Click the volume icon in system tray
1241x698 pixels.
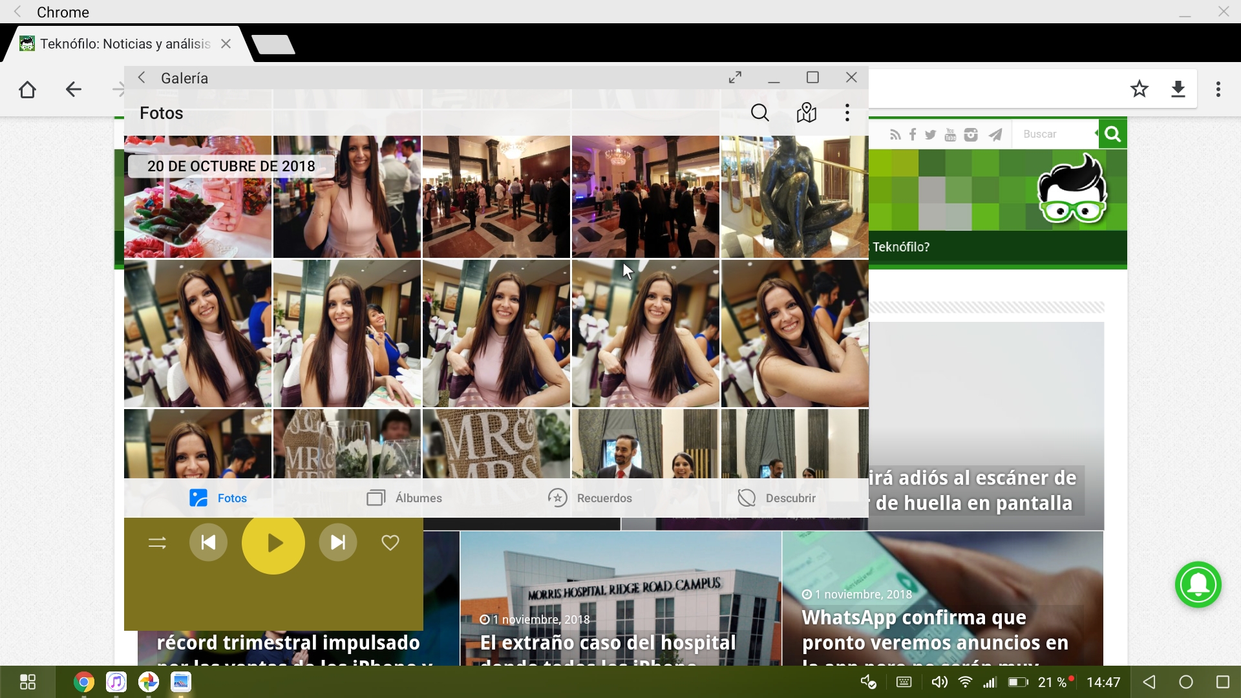(x=939, y=682)
